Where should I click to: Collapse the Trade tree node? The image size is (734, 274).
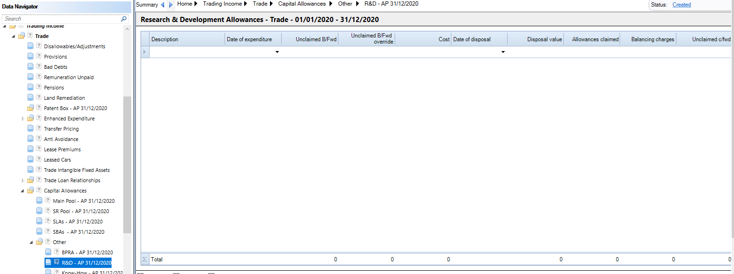pos(14,36)
